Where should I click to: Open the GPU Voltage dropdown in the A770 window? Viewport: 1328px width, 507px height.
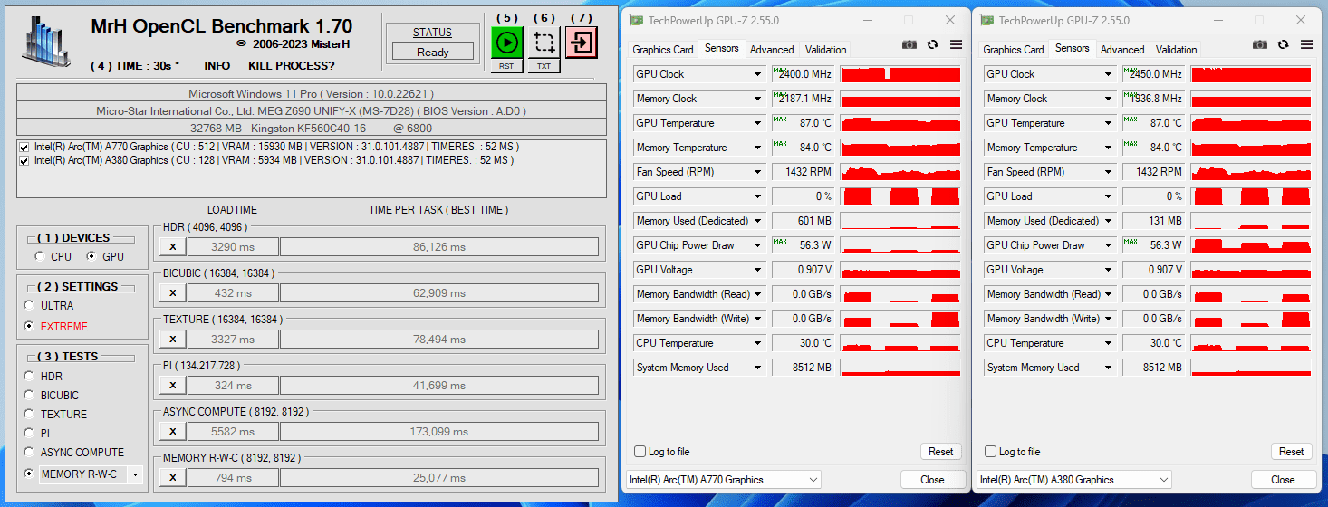click(757, 270)
